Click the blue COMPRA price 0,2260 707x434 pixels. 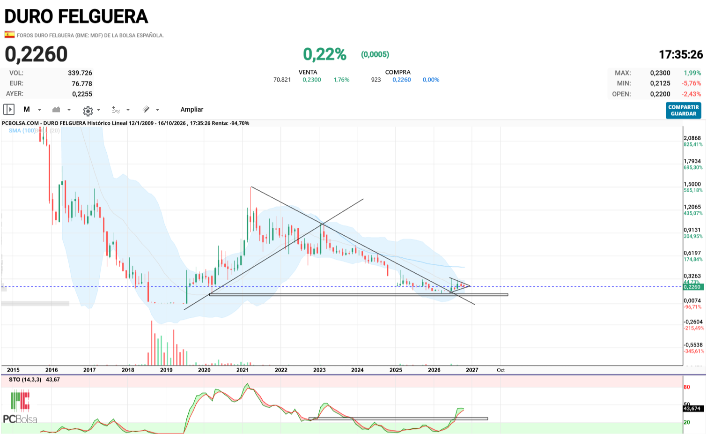[402, 80]
